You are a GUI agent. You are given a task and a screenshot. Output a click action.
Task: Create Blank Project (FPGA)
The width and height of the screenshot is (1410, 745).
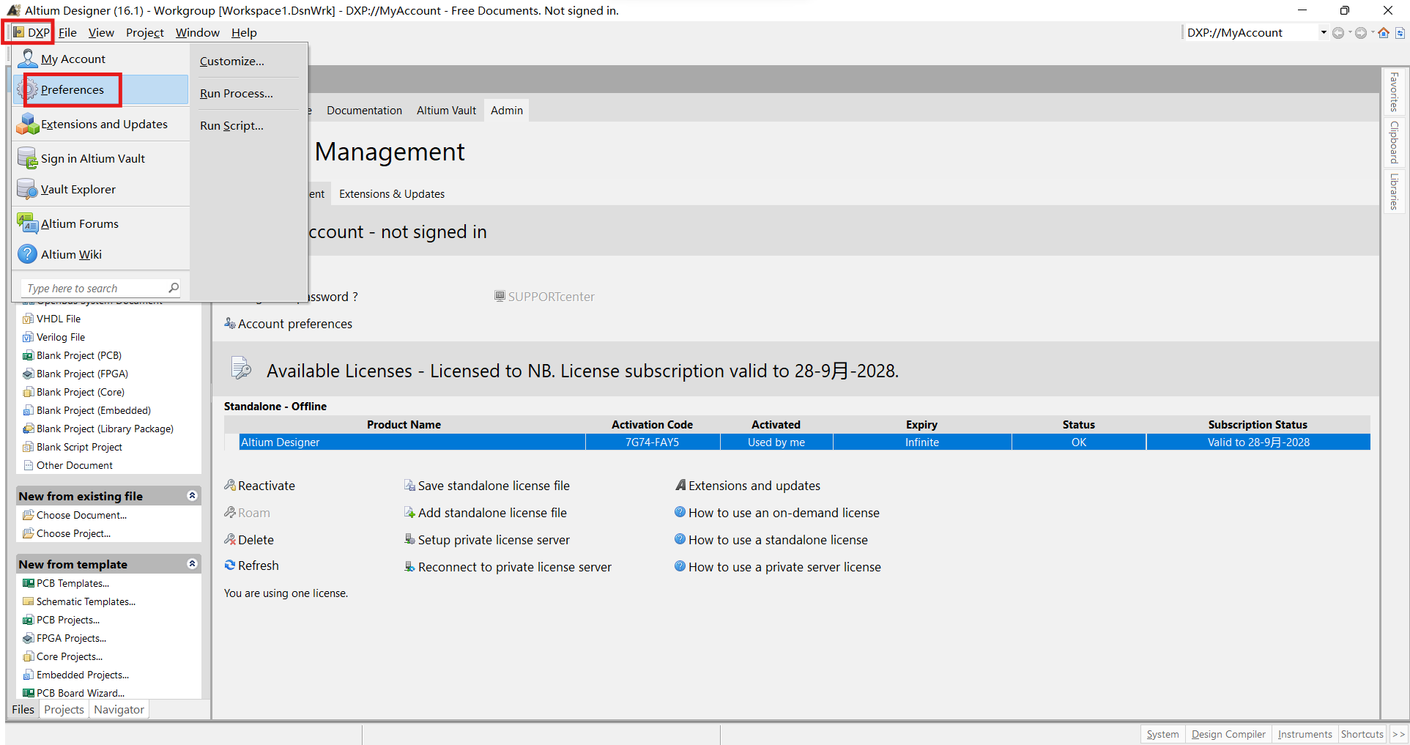(75, 374)
